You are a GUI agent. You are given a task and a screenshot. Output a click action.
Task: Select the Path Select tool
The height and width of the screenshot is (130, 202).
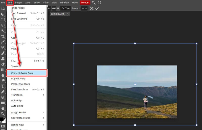click(x=3, y=97)
